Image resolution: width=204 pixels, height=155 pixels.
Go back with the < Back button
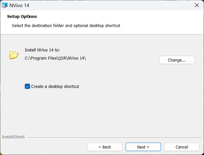point(104,147)
